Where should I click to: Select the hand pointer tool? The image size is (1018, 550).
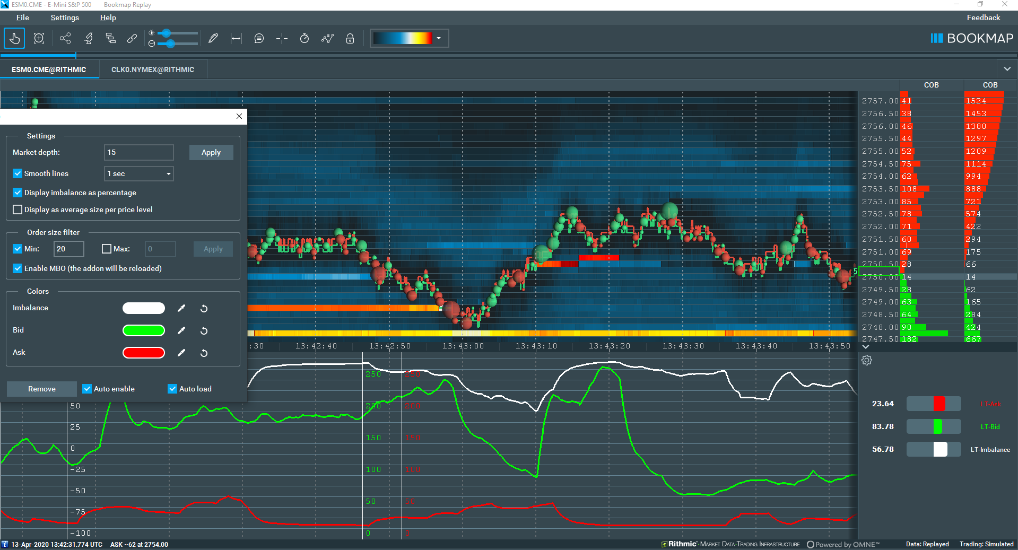coord(14,38)
